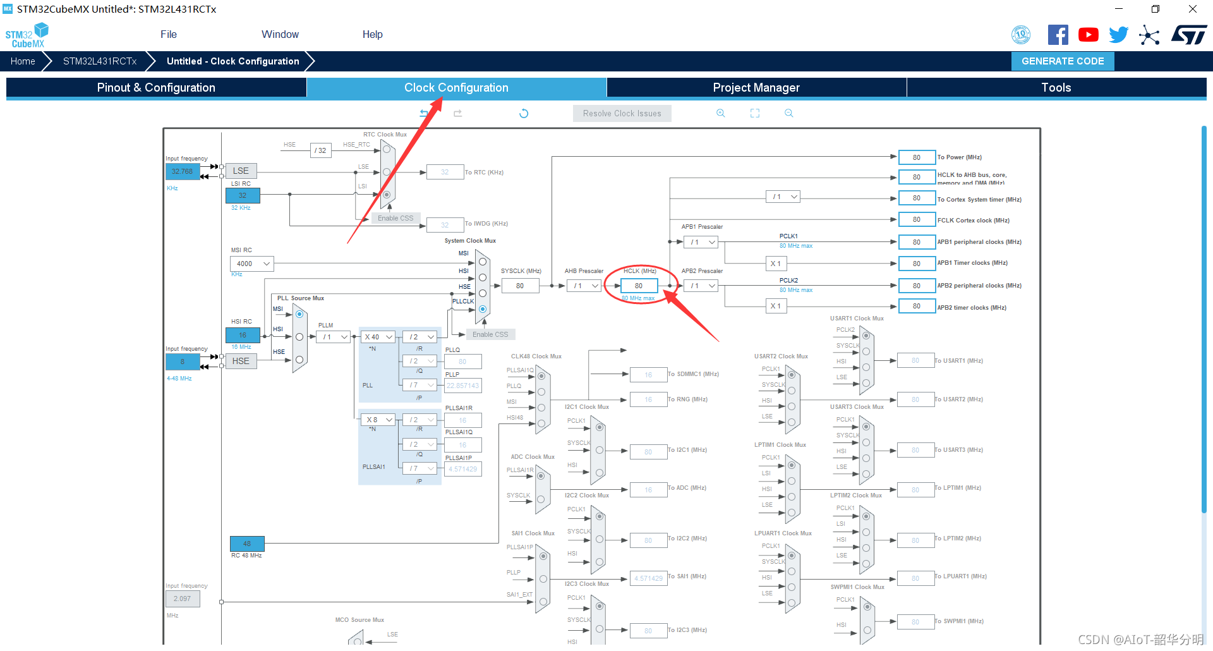The image size is (1213, 651).
Task: Select PCLK2 in USART1 Clock Mux
Action: (866, 336)
